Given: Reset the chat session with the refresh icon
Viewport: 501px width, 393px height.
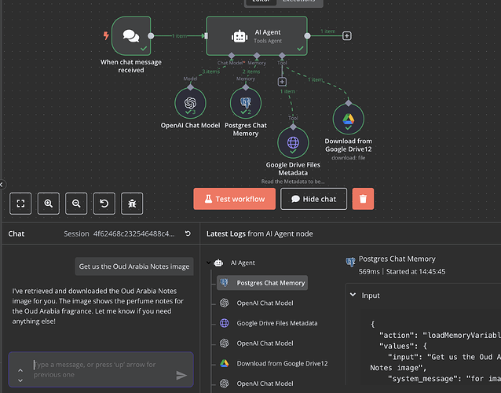Looking at the screenshot, I should click(x=188, y=233).
